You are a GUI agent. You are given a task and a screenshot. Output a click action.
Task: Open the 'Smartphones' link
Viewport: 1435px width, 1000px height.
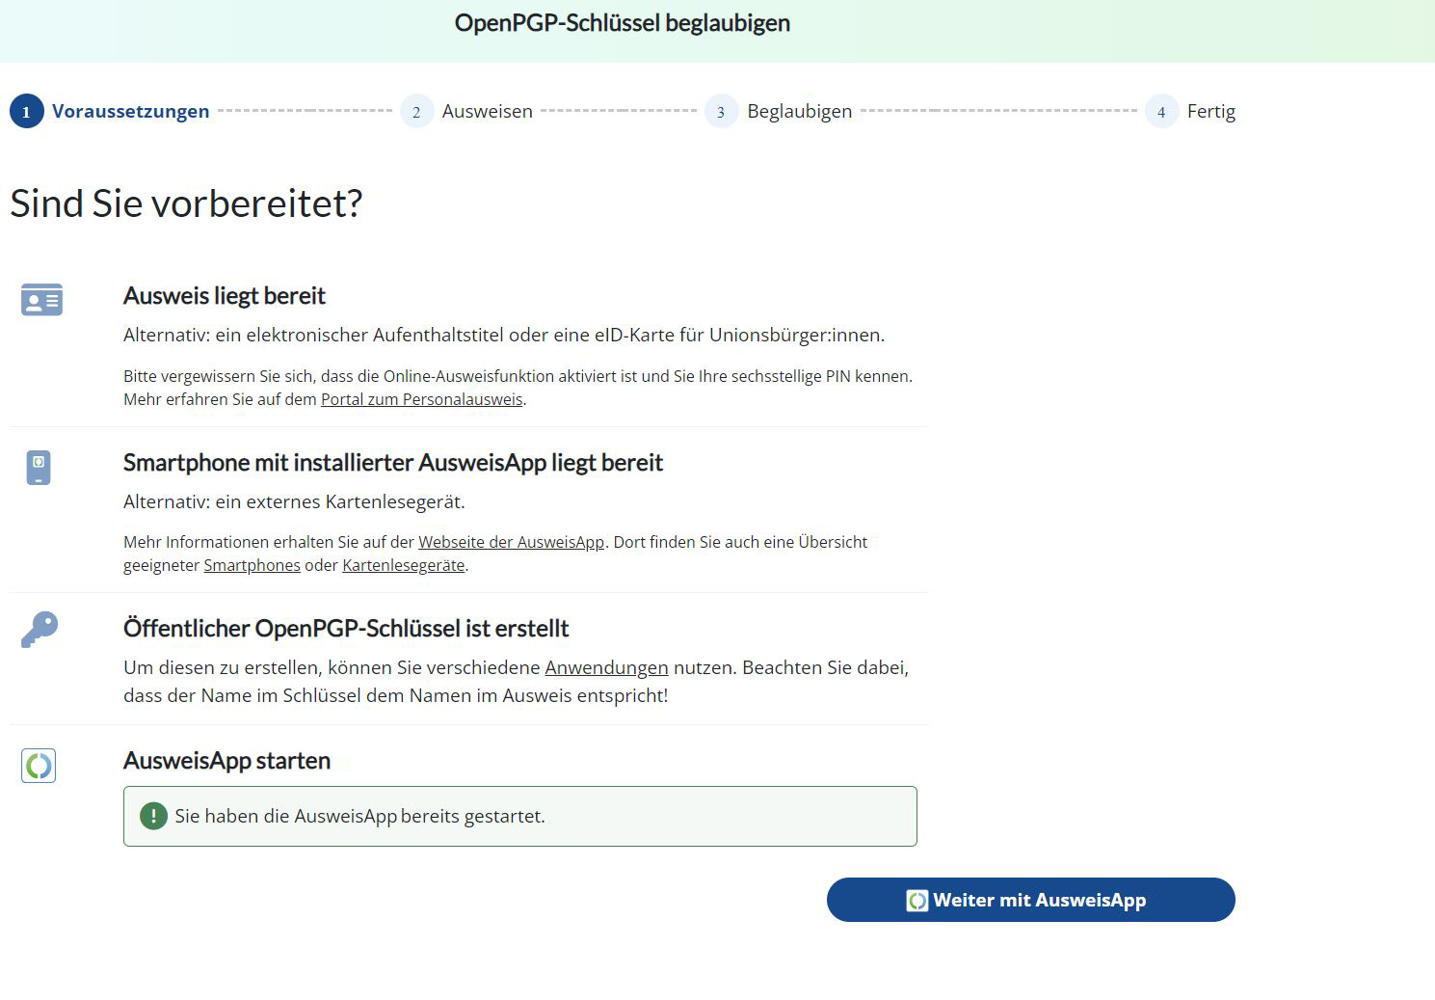click(252, 565)
